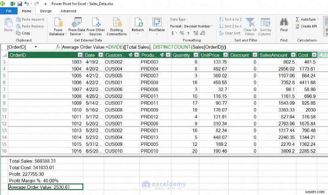Click Cost cell 2285.52
328x195 pixels.
307,151
